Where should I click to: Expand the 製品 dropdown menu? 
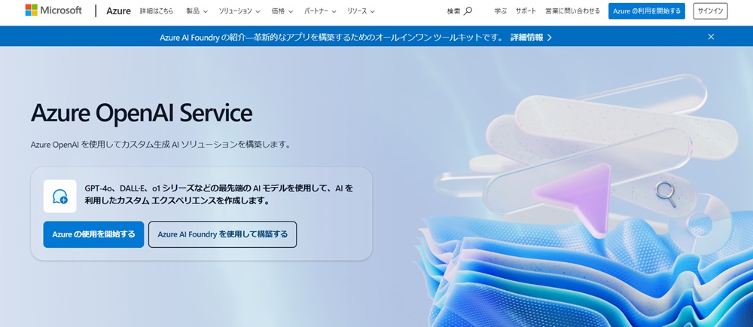(x=197, y=11)
